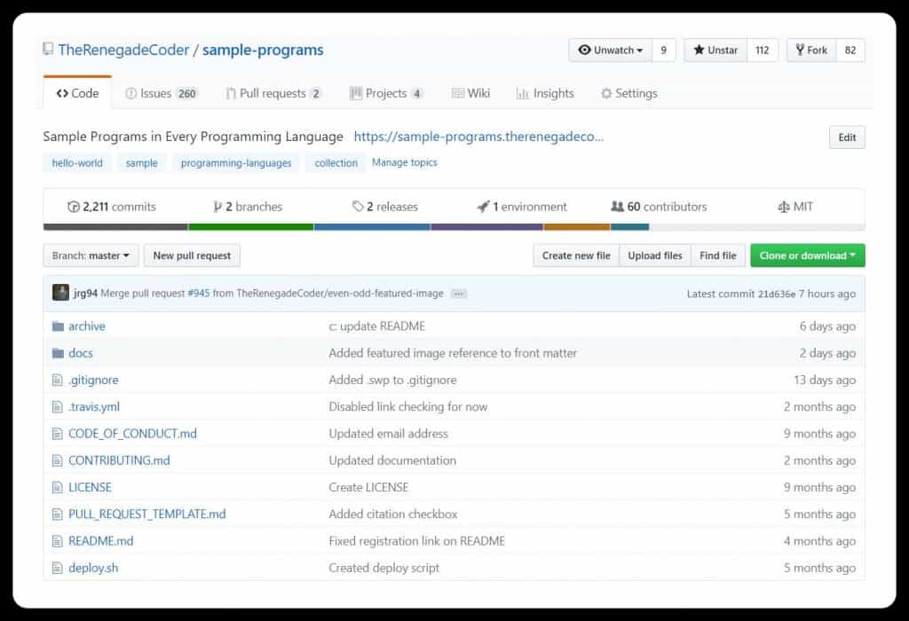
Task: Click the contributors people icon
Action: tap(619, 206)
